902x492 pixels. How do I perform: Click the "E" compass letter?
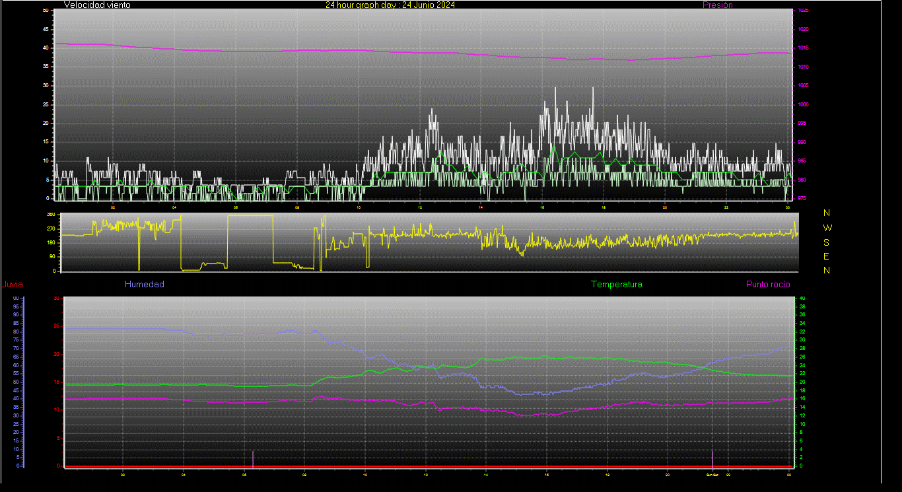(827, 256)
